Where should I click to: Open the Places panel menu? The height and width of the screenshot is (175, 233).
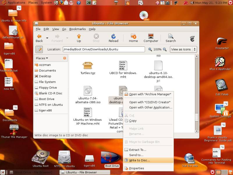(33, 3)
